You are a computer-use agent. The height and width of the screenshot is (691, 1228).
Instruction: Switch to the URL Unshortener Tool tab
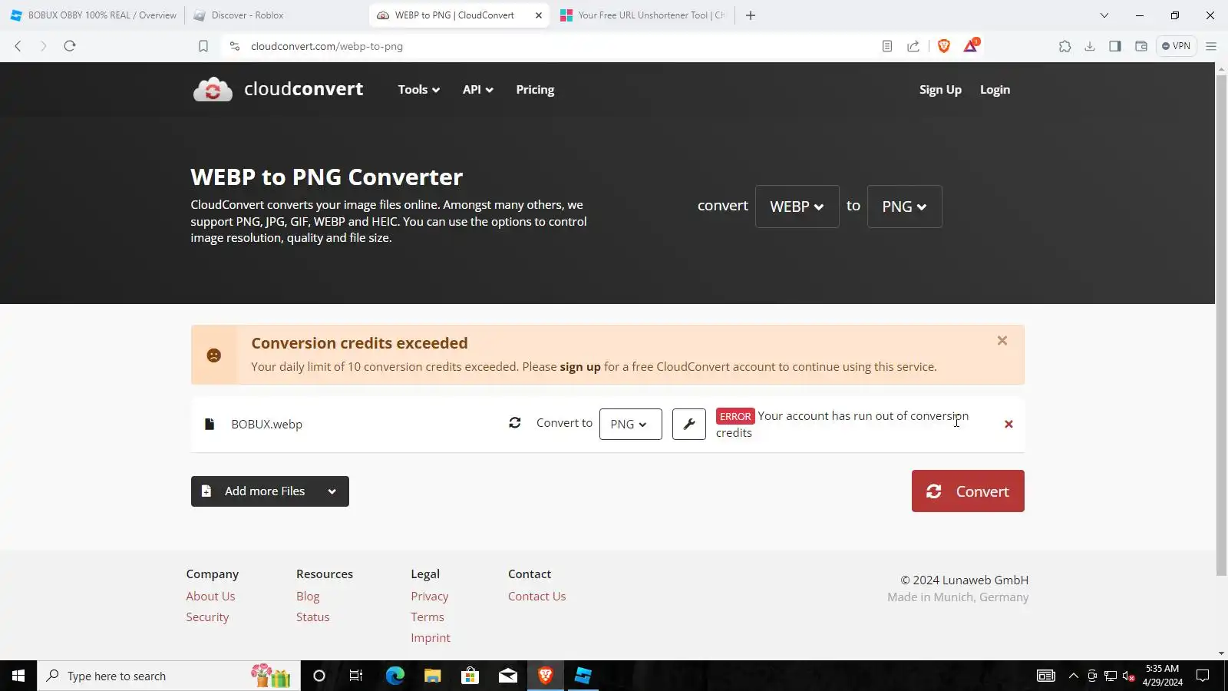(x=643, y=15)
